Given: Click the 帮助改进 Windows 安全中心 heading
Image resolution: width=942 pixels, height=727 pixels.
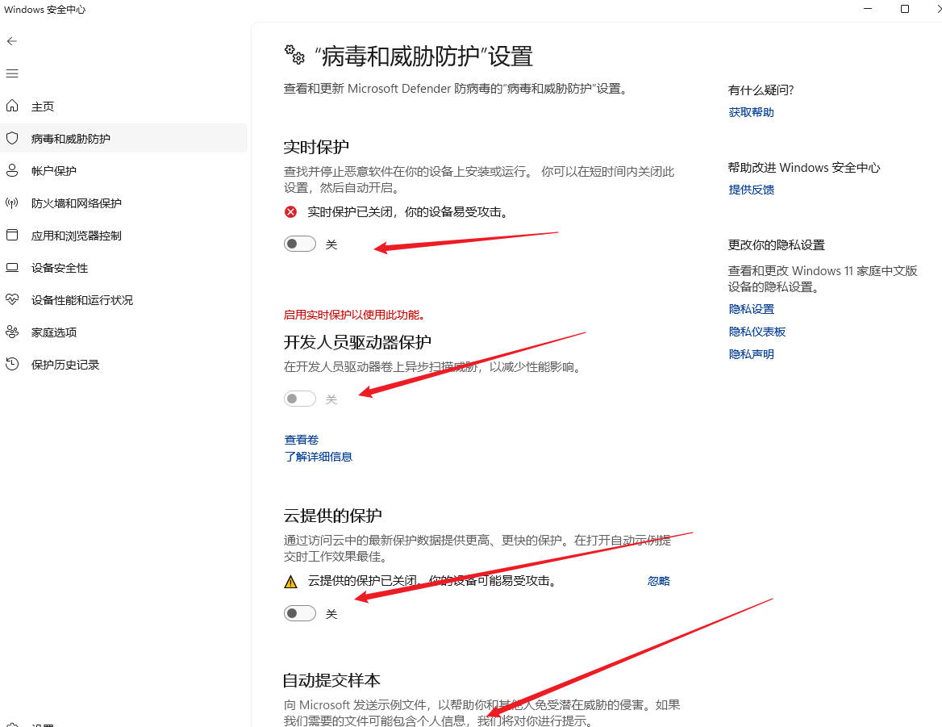Looking at the screenshot, I should pyautogui.click(x=804, y=168).
